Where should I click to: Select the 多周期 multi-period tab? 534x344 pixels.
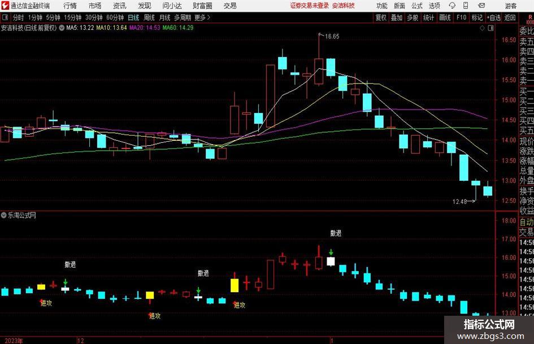pos(183,18)
